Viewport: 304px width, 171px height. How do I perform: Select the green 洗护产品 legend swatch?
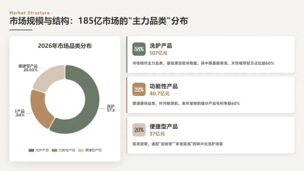pos(31,150)
